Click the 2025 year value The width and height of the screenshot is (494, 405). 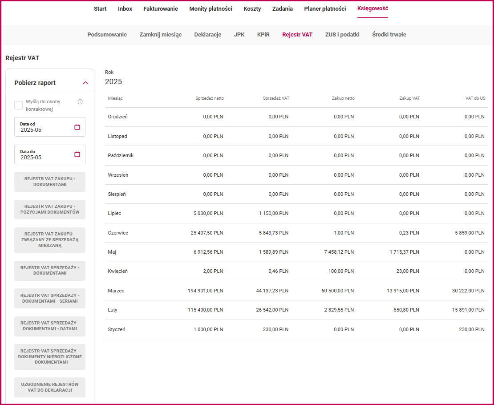[113, 81]
